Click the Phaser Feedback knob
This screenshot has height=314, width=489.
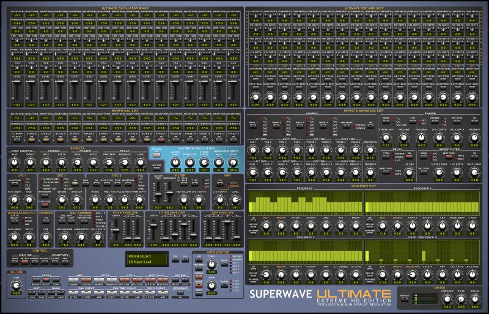[474, 138]
